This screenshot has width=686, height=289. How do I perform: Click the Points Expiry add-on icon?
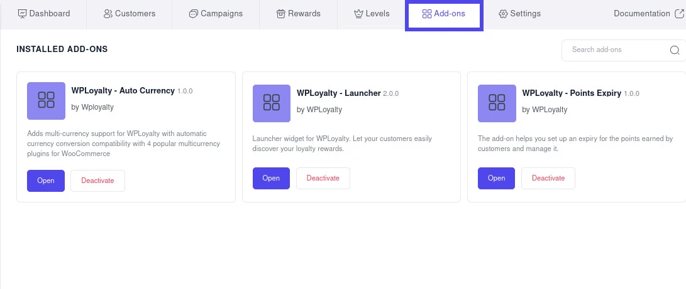click(x=497, y=103)
